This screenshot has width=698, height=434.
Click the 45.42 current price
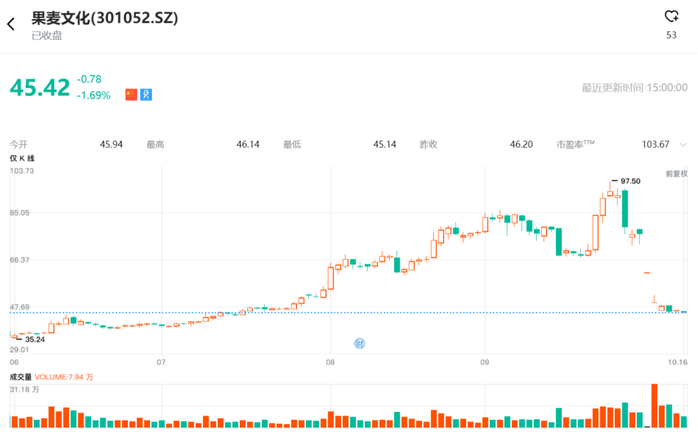tap(40, 87)
